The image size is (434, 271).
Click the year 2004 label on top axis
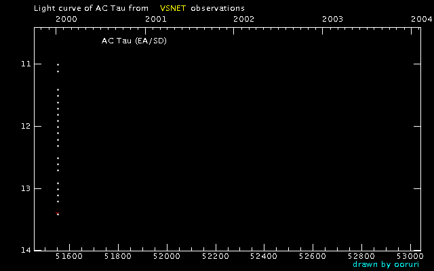coord(420,20)
